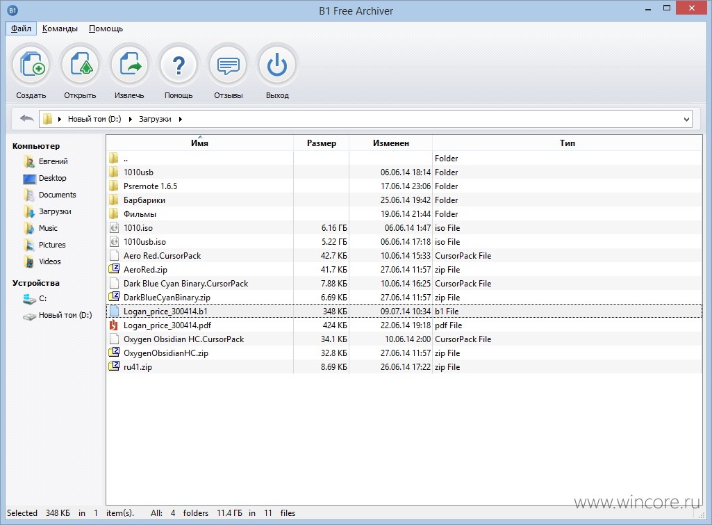The width and height of the screenshot is (712, 525).
Task: Sort files by the Изменен column header
Action: click(x=391, y=143)
